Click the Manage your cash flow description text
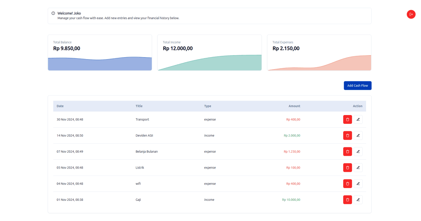This screenshot has height=221, width=421. tap(118, 18)
